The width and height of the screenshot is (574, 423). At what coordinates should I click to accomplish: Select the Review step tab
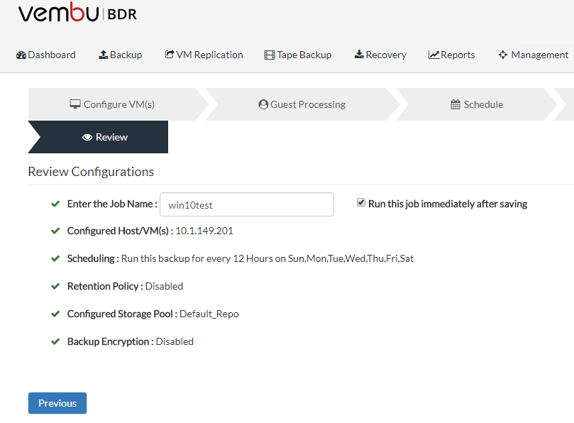click(104, 137)
